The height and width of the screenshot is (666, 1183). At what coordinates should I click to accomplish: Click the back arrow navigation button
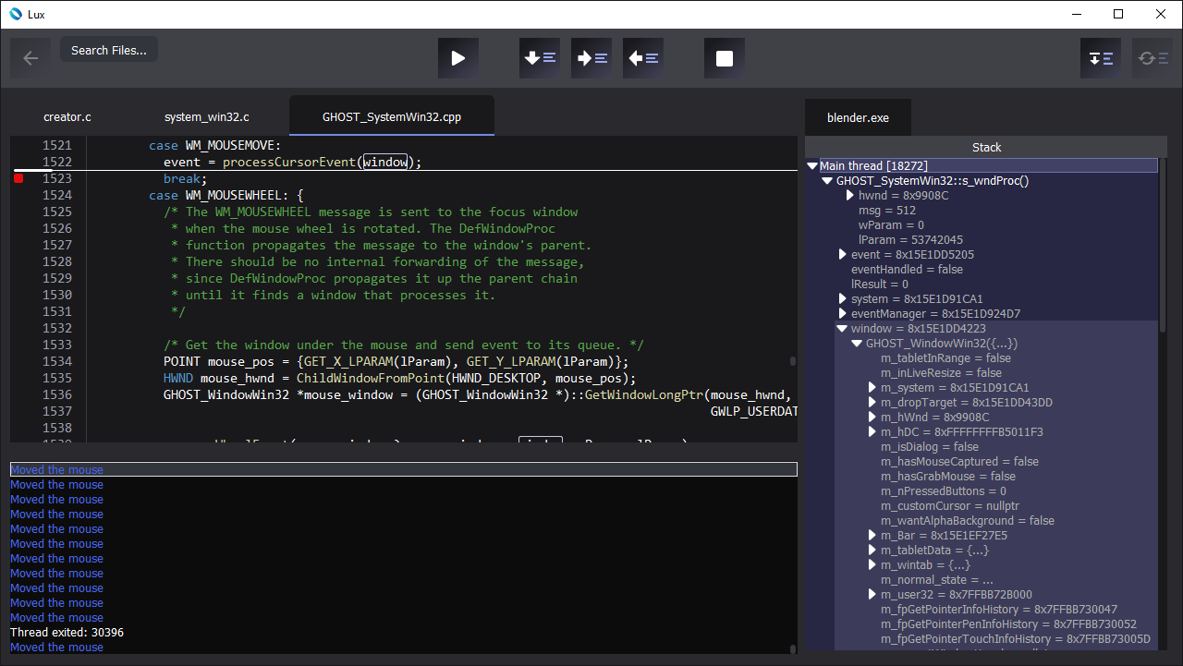(30, 58)
